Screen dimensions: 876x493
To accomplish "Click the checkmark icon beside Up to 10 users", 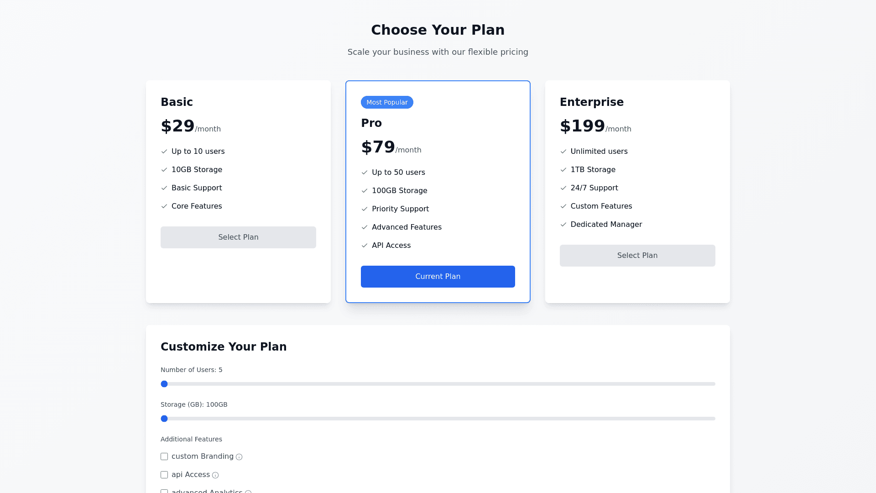I will click(164, 152).
